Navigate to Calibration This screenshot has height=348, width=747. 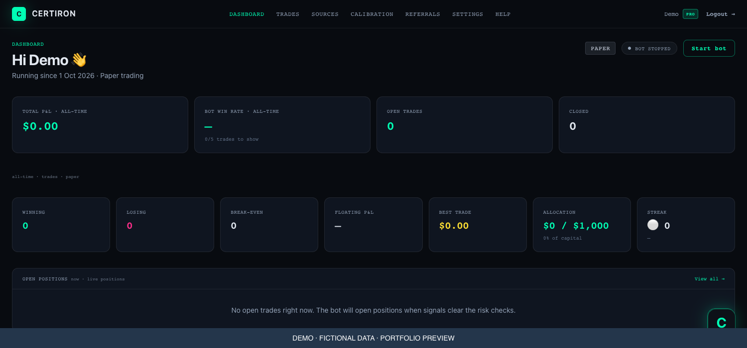coord(372,14)
